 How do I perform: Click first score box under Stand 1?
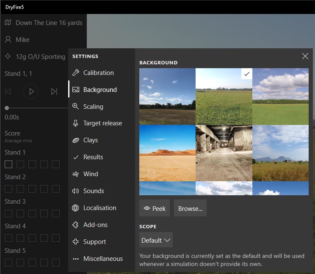point(8,164)
